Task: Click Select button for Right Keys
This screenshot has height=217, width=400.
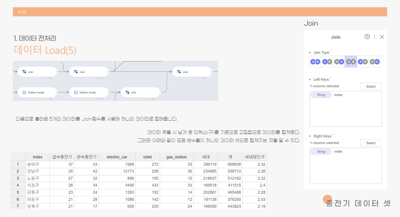Action: [371, 143]
